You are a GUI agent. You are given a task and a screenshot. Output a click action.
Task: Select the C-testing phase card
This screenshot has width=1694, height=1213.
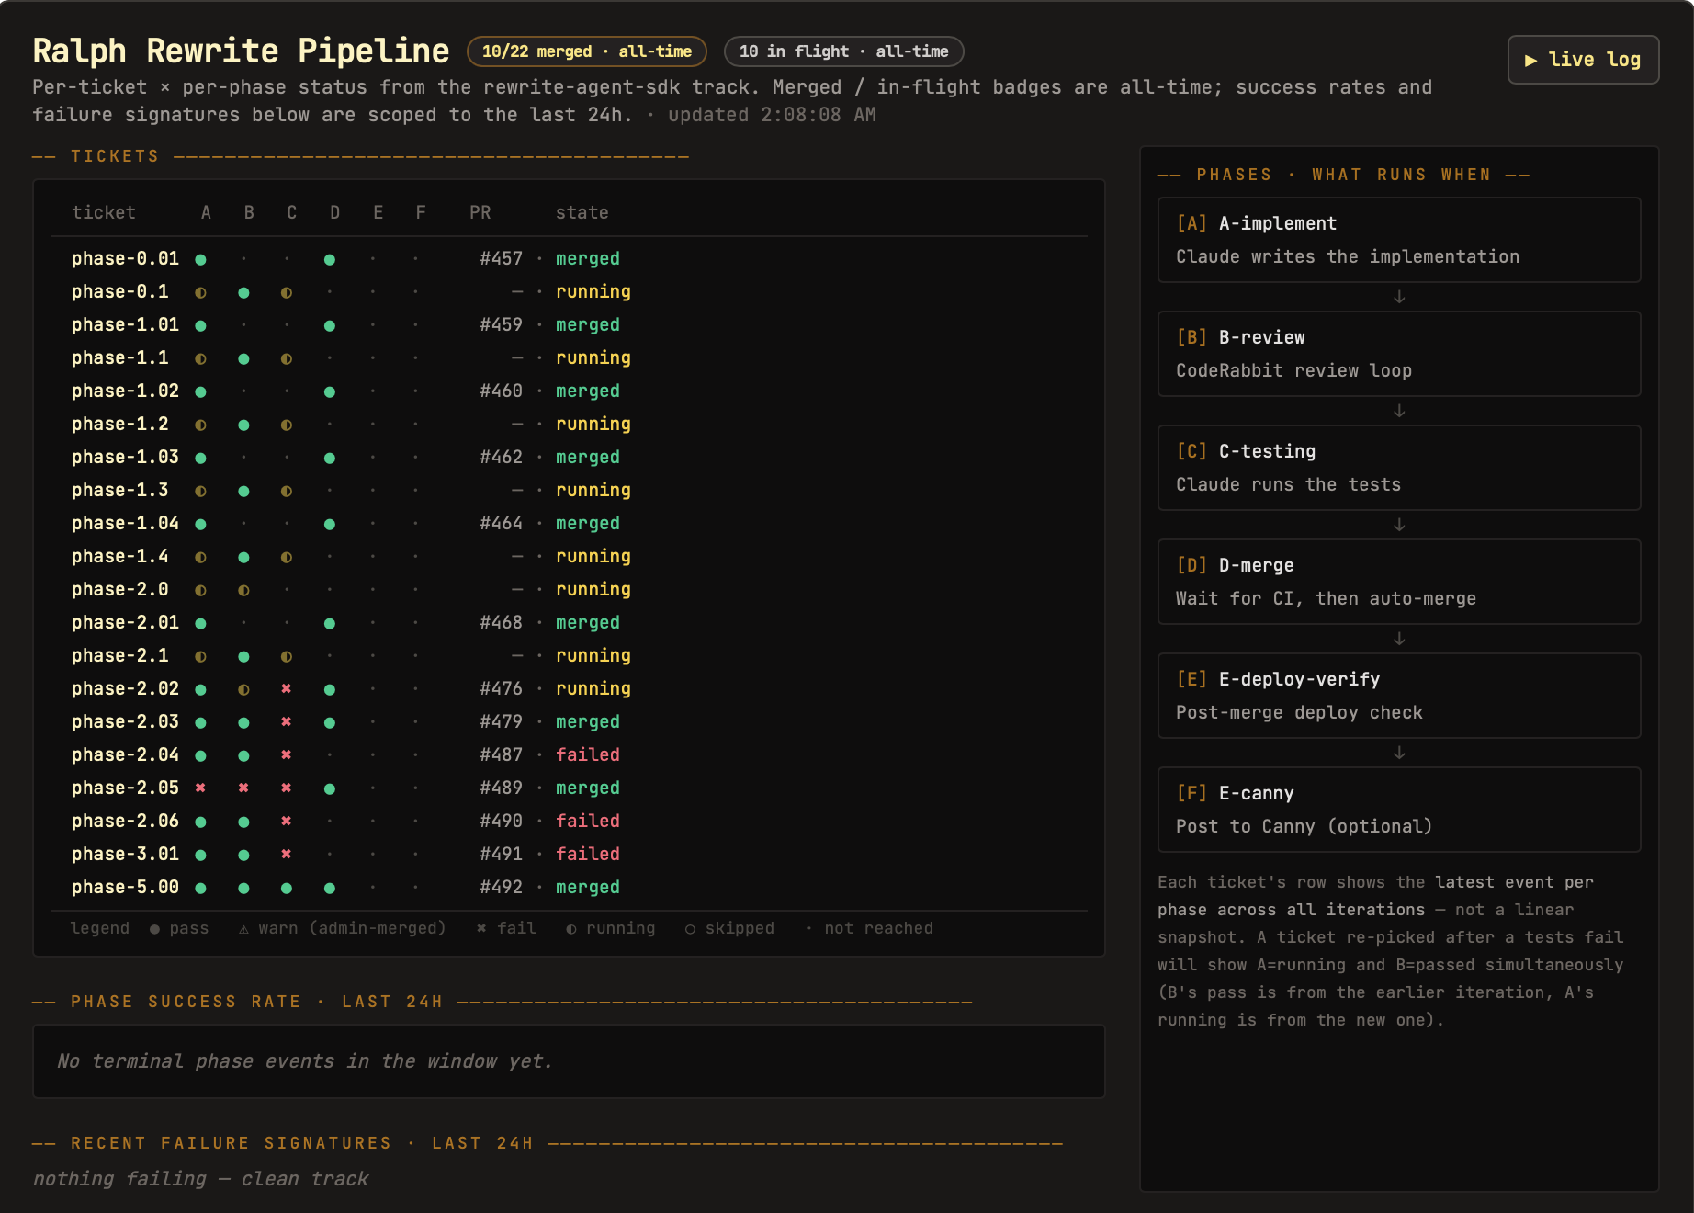click(x=1399, y=468)
